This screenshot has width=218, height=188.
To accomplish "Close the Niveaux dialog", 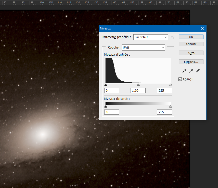I will point(202,28).
